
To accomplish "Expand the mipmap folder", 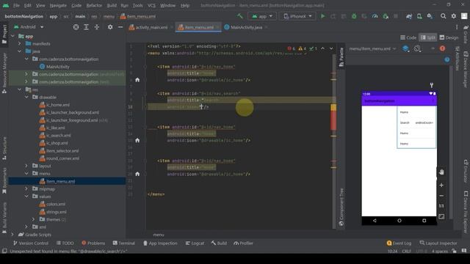I will point(26,189).
